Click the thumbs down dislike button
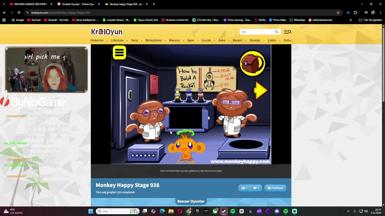The height and width of the screenshot is (216, 385). tap(256, 188)
